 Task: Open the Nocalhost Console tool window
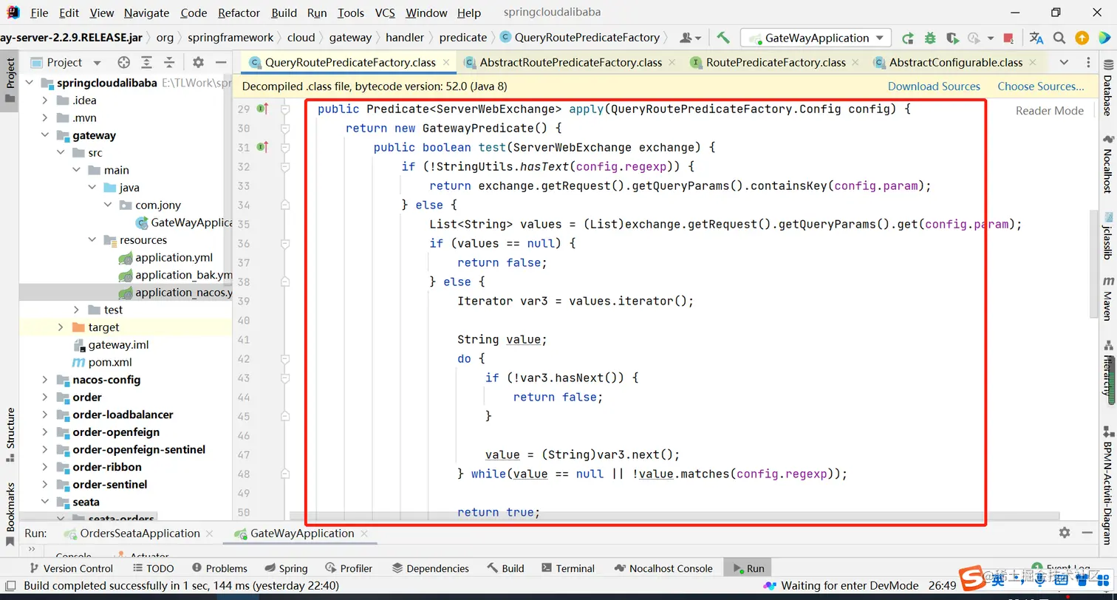click(663, 568)
